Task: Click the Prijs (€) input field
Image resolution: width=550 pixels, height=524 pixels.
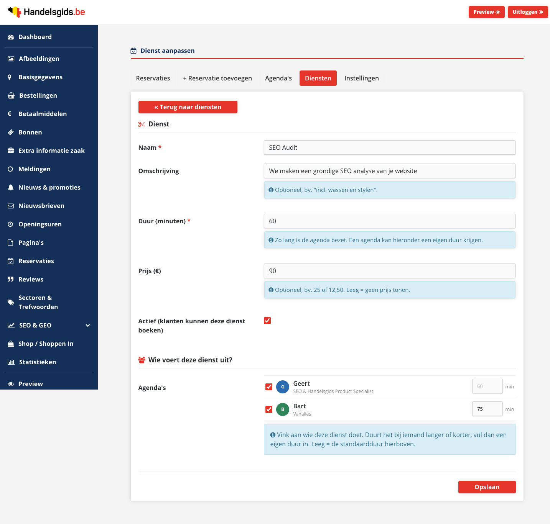Action: pyautogui.click(x=390, y=271)
